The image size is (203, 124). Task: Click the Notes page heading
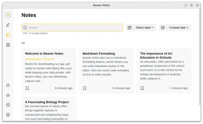[x=29, y=15]
